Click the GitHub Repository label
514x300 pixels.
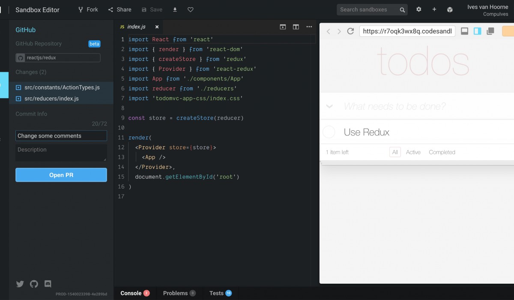pyautogui.click(x=39, y=44)
